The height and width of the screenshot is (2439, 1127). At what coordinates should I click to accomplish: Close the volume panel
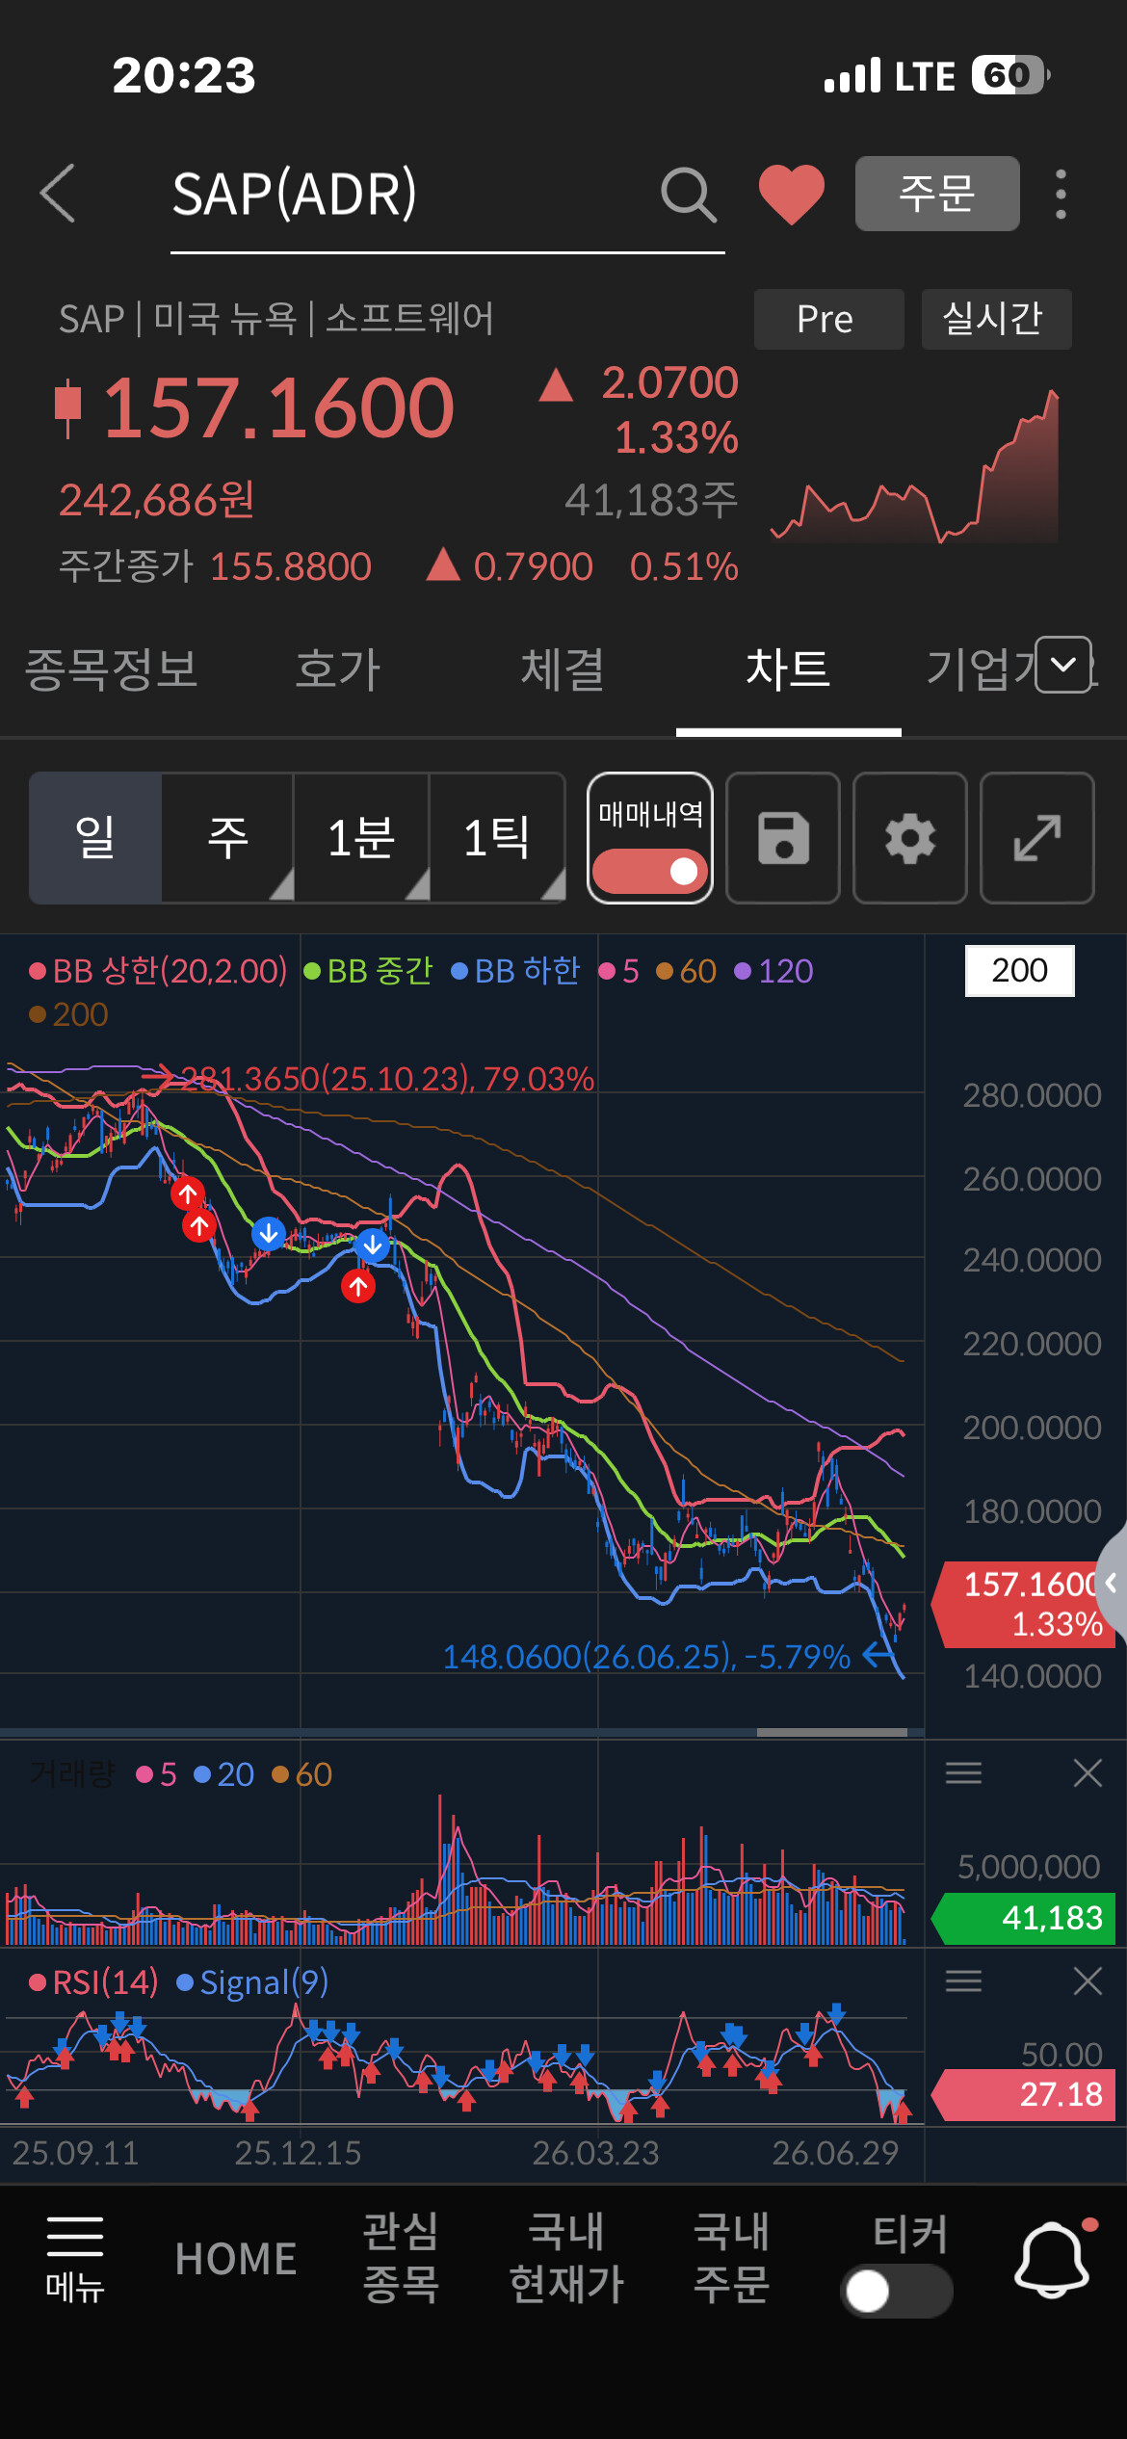[x=1088, y=1772]
